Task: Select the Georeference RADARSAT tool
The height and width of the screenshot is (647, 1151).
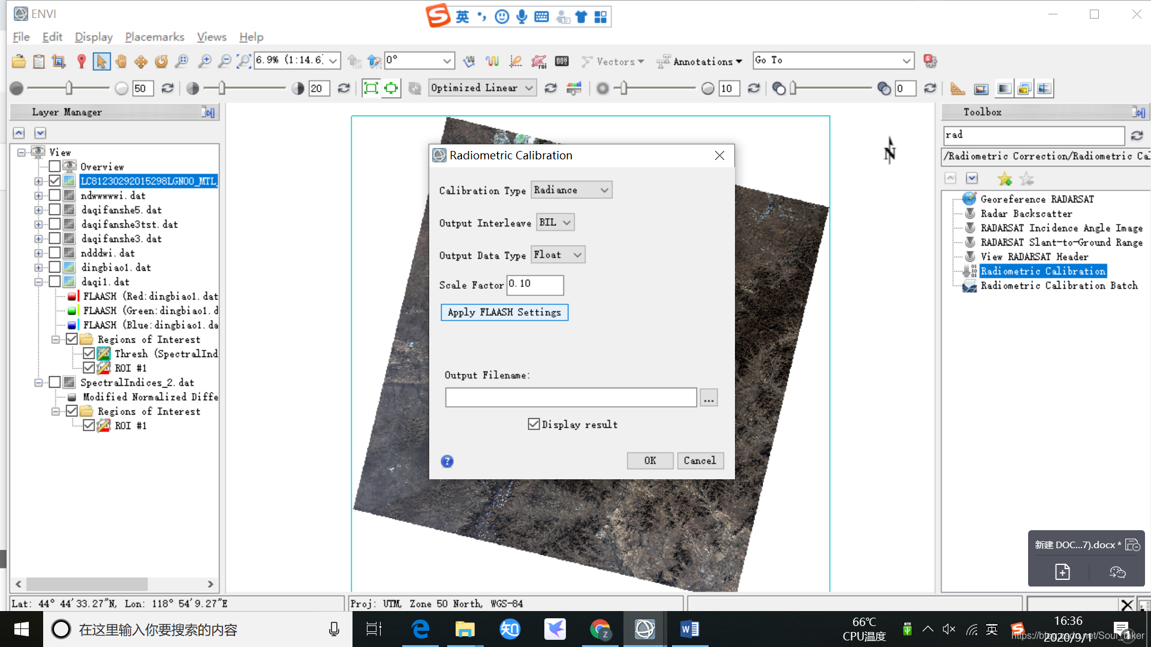Action: pos(1036,199)
